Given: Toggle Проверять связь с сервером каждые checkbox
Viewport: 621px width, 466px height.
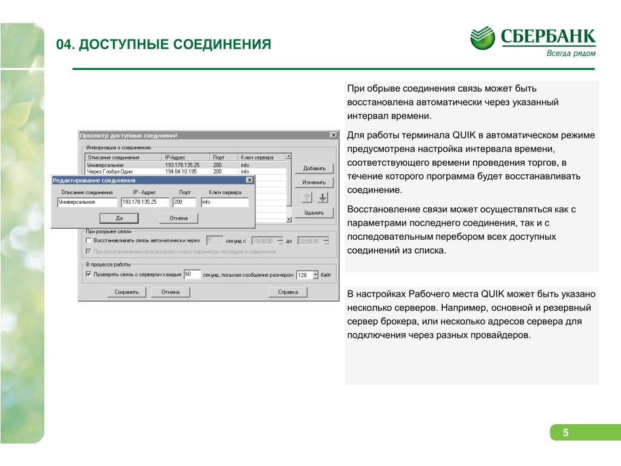Looking at the screenshot, I should click(x=89, y=274).
